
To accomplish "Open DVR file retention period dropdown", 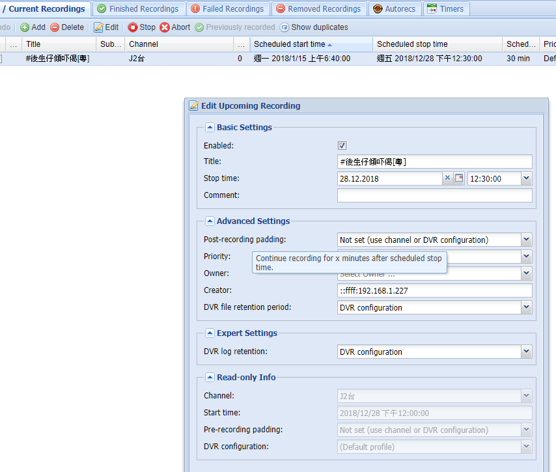I will pyautogui.click(x=526, y=307).
